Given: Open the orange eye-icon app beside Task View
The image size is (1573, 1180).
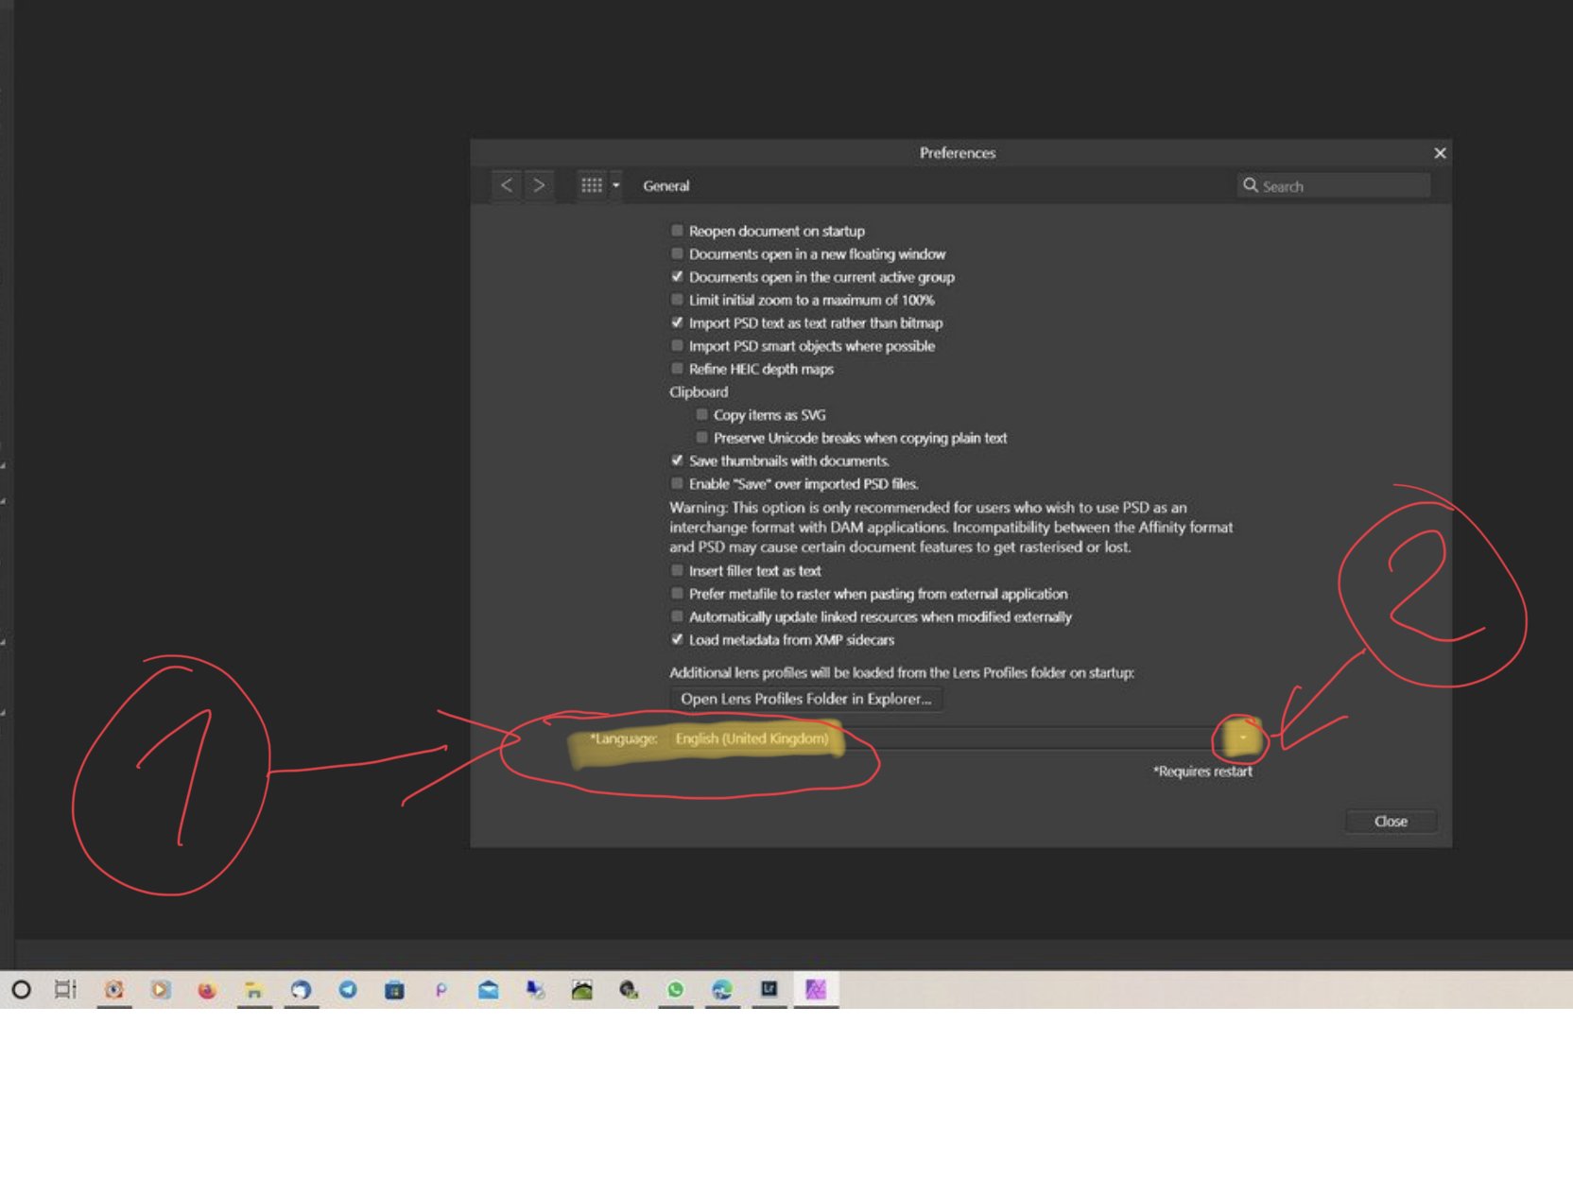Looking at the screenshot, I should click(113, 990).
